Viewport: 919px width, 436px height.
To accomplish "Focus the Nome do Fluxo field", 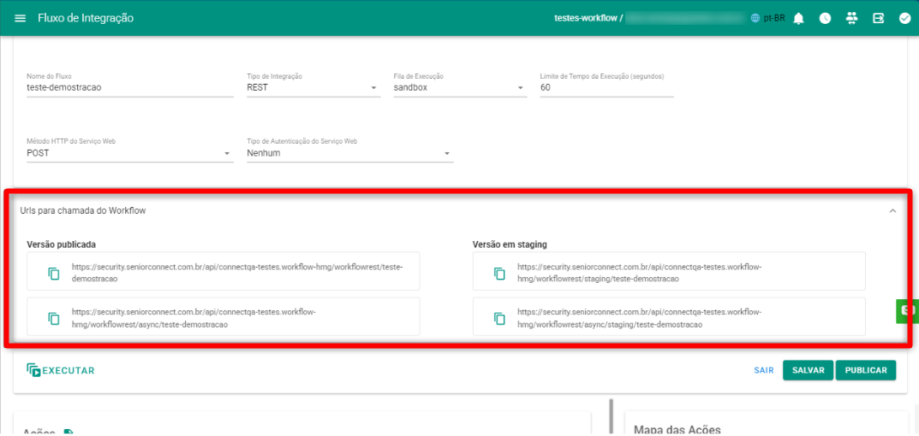I will click(129, 88).
